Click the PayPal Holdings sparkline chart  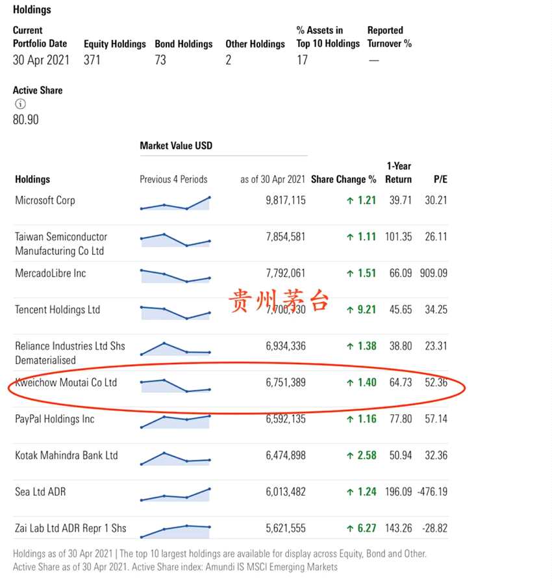pyautogui.click(x=175, y=421)
